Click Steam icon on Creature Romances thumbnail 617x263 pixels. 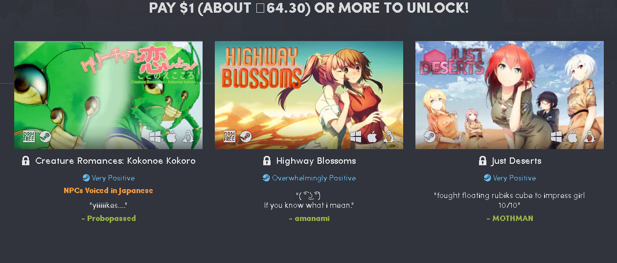(x=45, y=136)
